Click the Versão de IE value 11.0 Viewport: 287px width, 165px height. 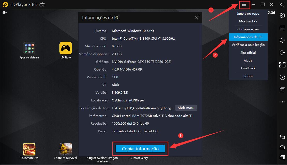point(115,77)
